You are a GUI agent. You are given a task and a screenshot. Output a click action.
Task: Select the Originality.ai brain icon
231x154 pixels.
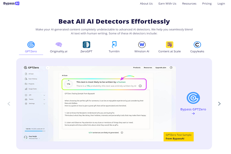[x=59, y=44]
